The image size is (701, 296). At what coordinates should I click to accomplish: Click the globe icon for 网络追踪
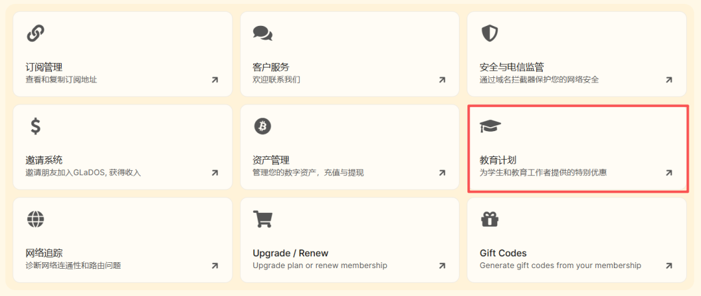tap(36, 219)
